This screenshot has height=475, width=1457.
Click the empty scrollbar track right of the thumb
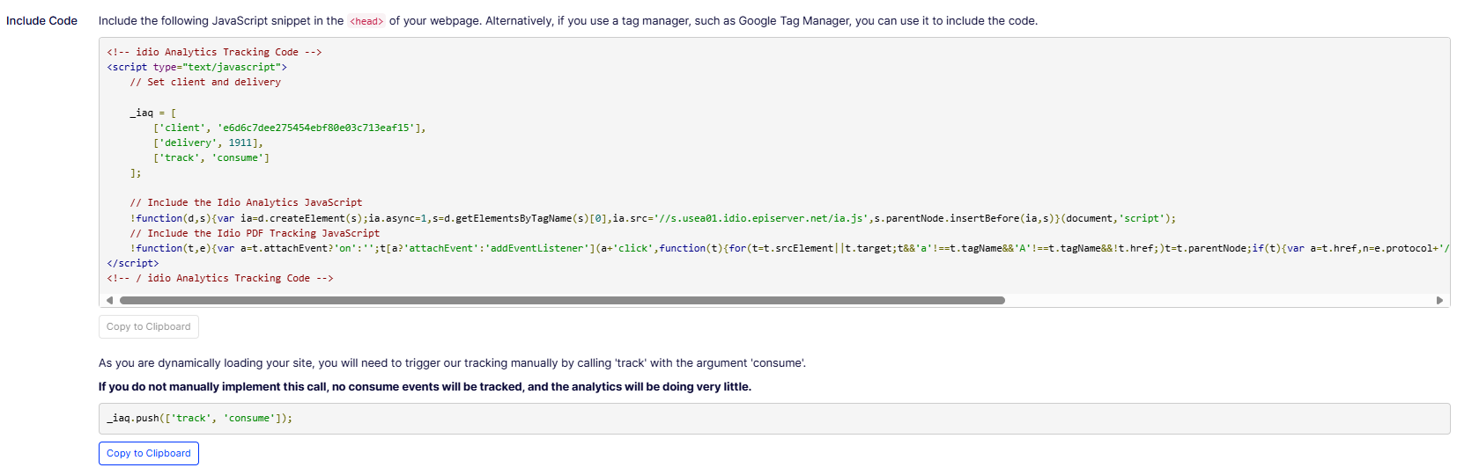(1219, 301)
